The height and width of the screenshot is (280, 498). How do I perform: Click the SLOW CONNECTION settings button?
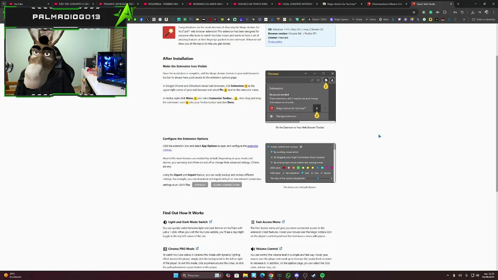pos(226,185)
